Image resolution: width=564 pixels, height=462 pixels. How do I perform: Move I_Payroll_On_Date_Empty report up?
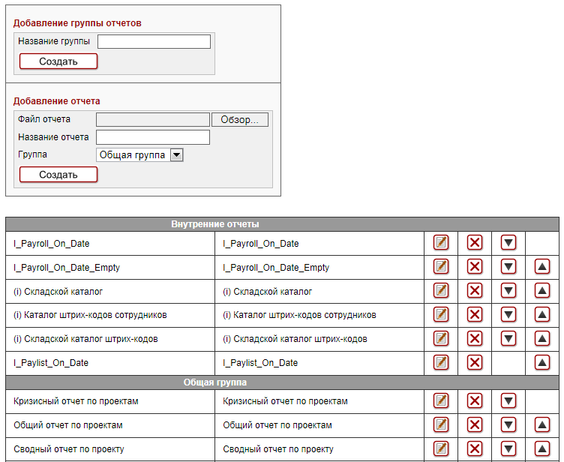[542, 267]
